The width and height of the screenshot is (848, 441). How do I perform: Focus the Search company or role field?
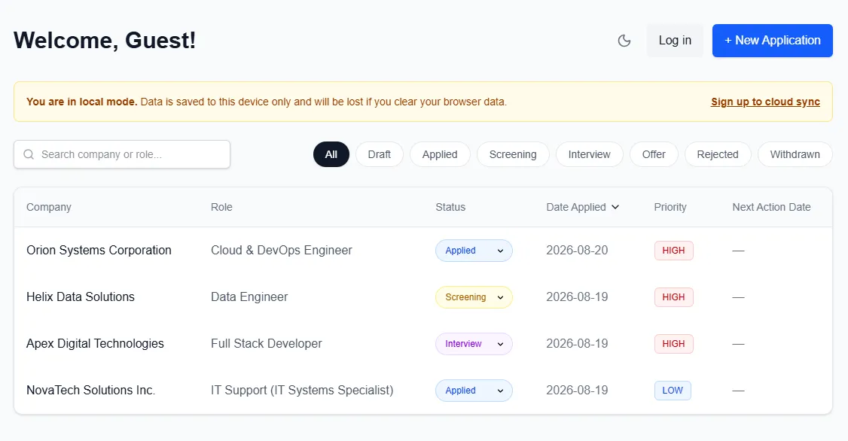pyautogui.click(x=122, y=154)
